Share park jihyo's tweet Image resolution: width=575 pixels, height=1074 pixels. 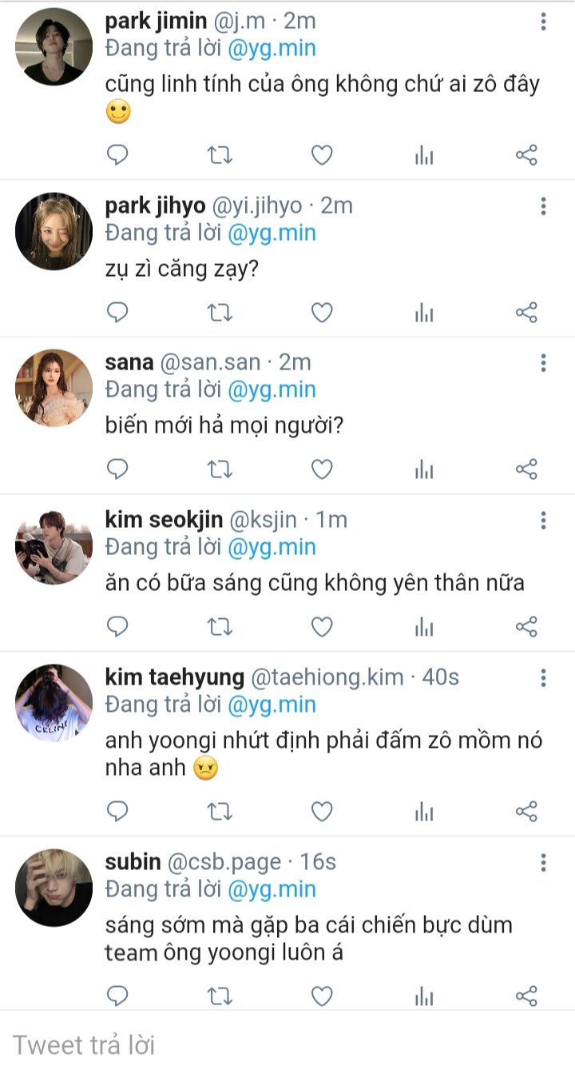click(526, 313)
